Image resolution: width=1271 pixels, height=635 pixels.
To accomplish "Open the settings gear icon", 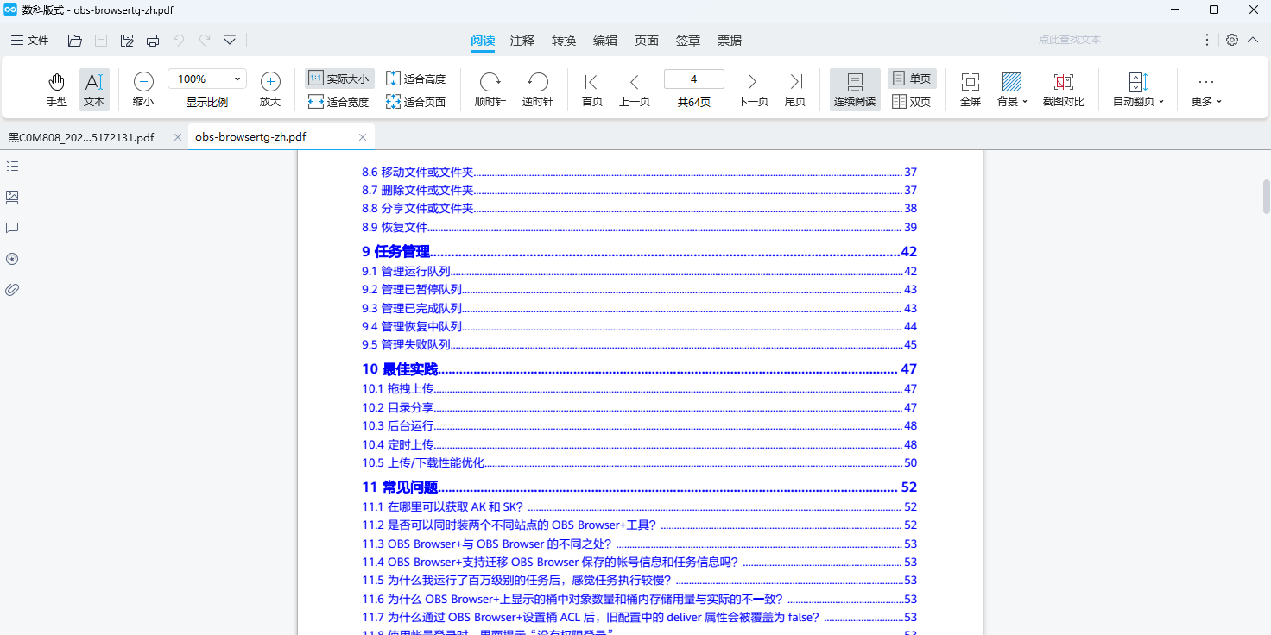I will (x=1232, y=40).
